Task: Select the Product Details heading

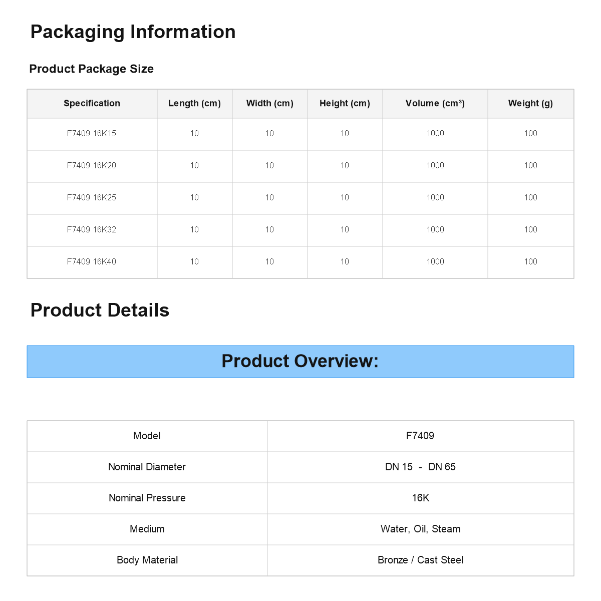Action: tap(100, 310)
